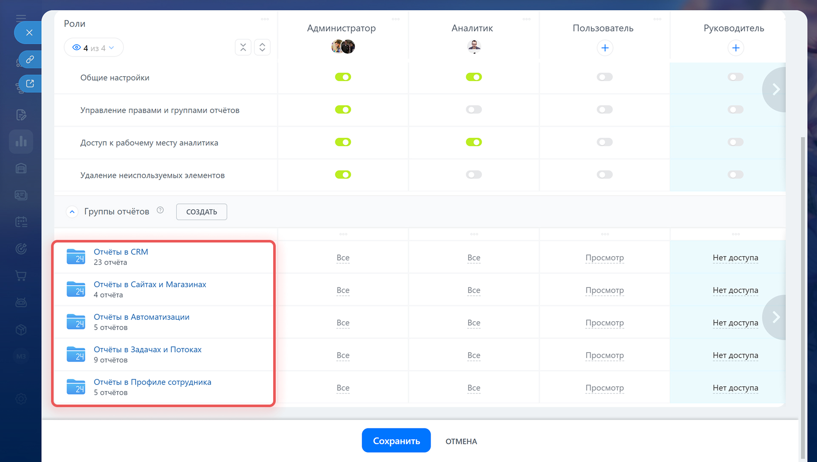Enable Доступ к рабочему месту for Пользователь
This screenshot has height=462, width=817.
[x=604, y=142]
